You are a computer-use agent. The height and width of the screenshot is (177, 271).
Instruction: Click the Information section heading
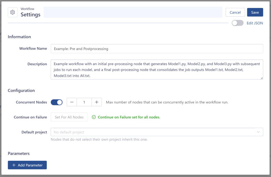coord(19,37)
